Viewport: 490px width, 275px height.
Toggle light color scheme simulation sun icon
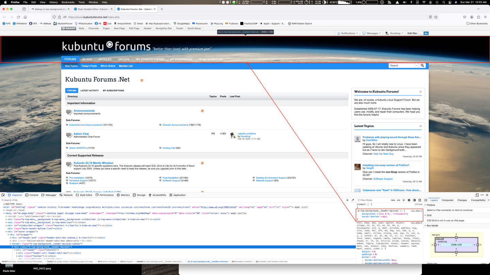pos(409,200)
